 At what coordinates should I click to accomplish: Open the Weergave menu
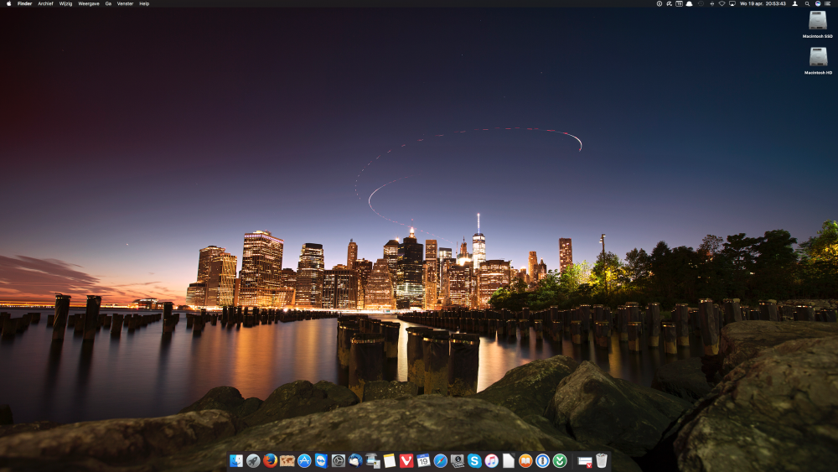pos(88,3)
